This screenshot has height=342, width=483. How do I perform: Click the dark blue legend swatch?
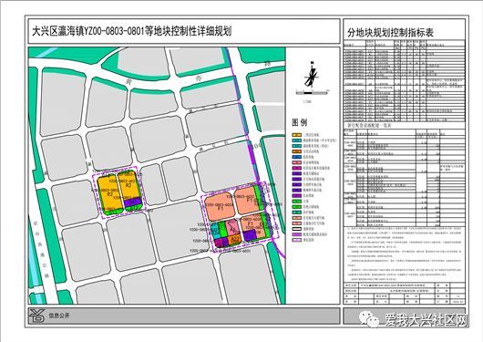[x=297, y=157]
